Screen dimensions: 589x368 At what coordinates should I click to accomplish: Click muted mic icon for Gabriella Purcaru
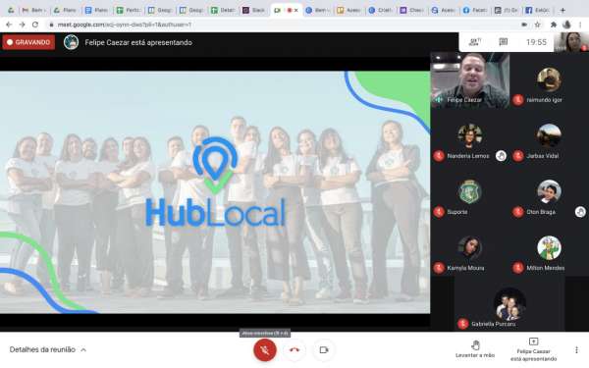click(x=462, y=324)
